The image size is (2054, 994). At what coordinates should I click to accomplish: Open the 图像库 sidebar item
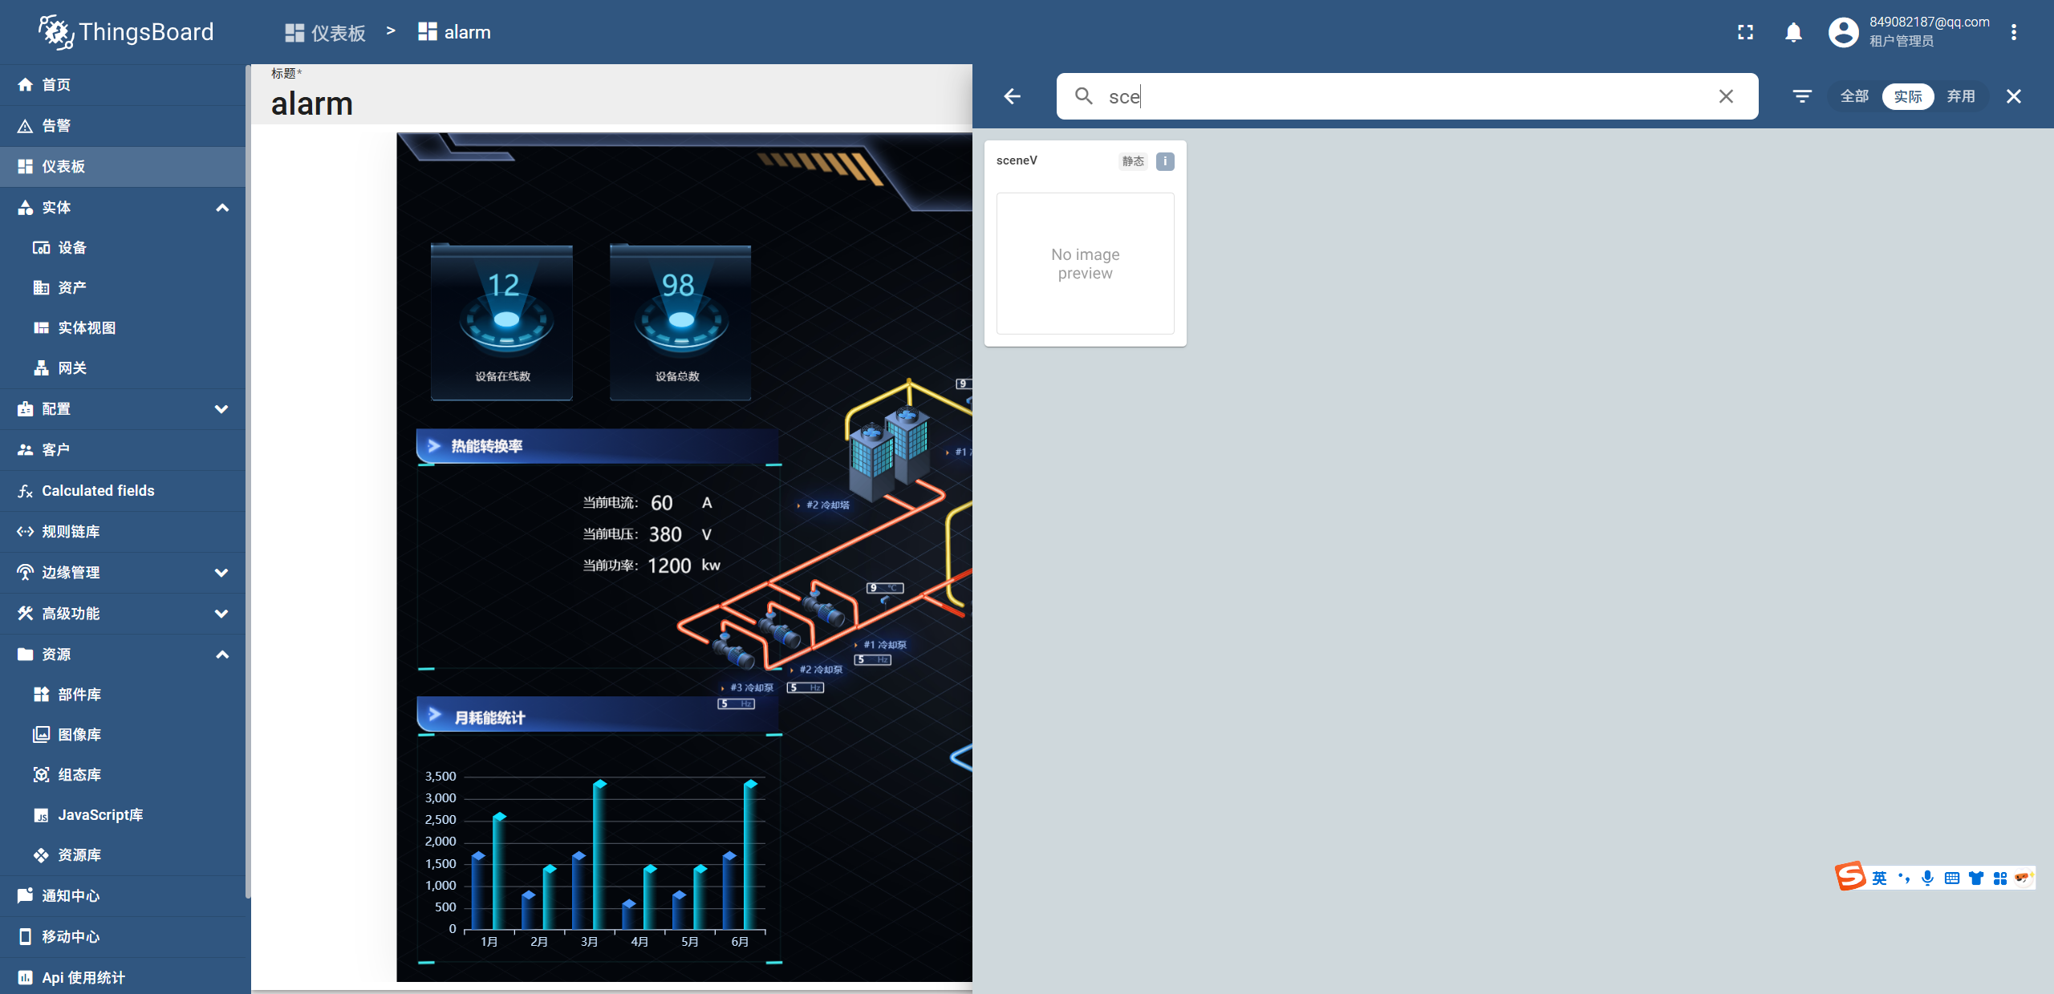[79, 735]
